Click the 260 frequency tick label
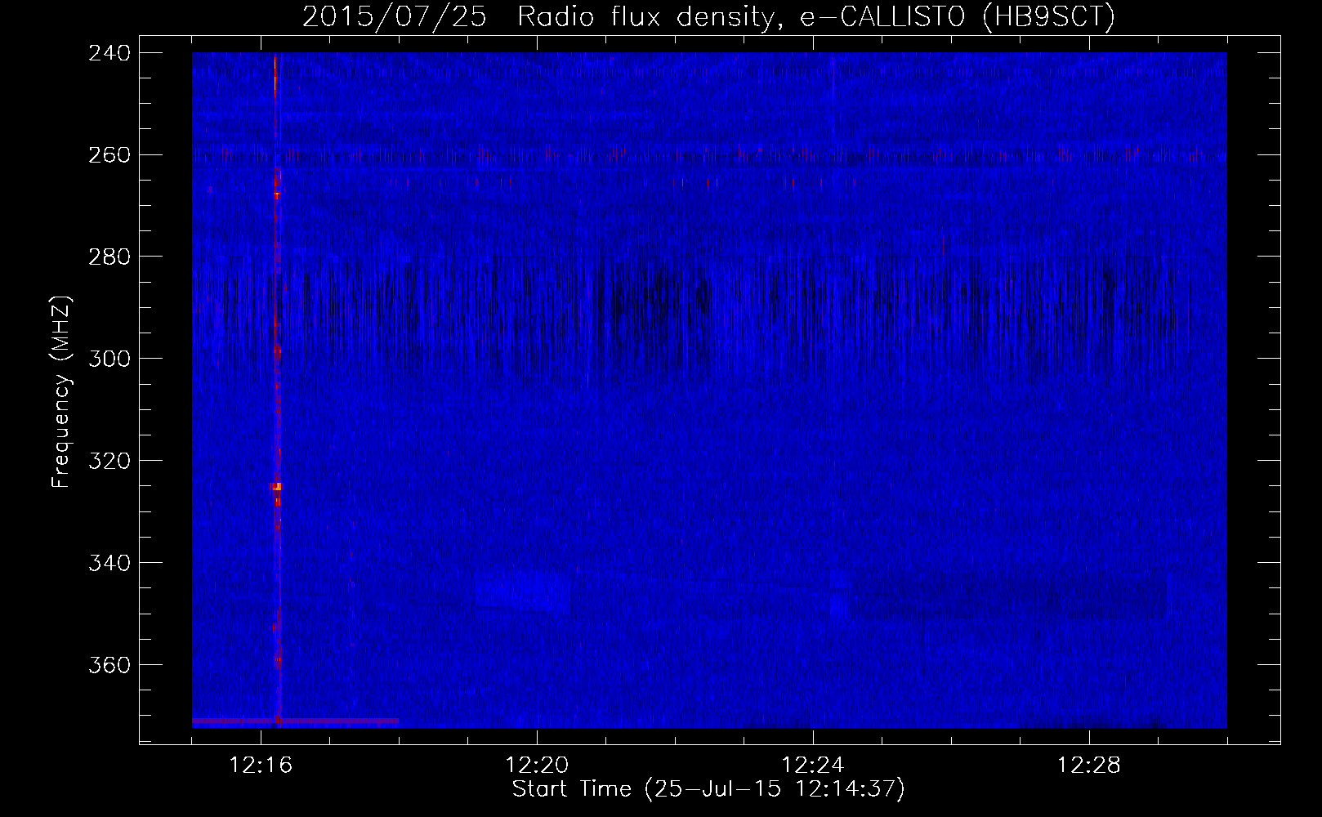The width and height of the screenshot is (1322, 817). click(x=109, y=154)
